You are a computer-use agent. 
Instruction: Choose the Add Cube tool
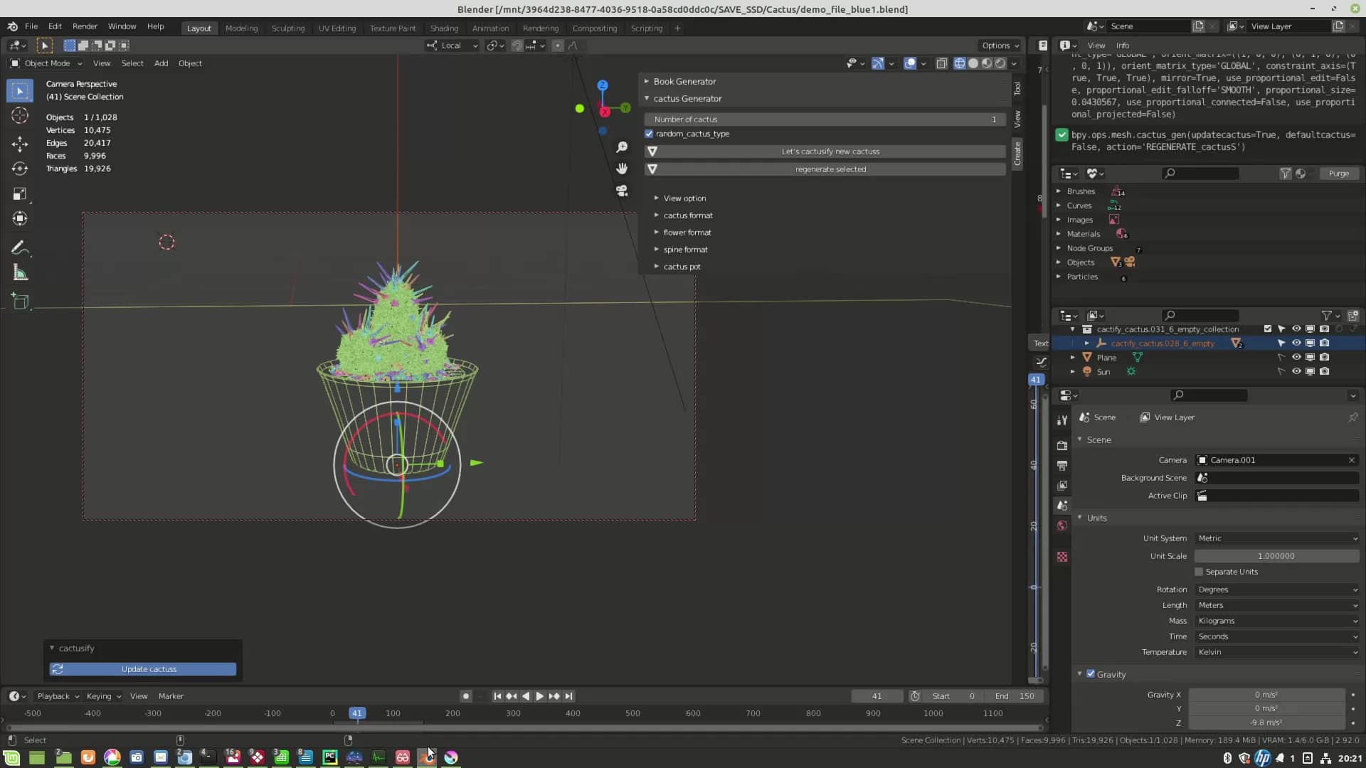[x=20, y=302]
